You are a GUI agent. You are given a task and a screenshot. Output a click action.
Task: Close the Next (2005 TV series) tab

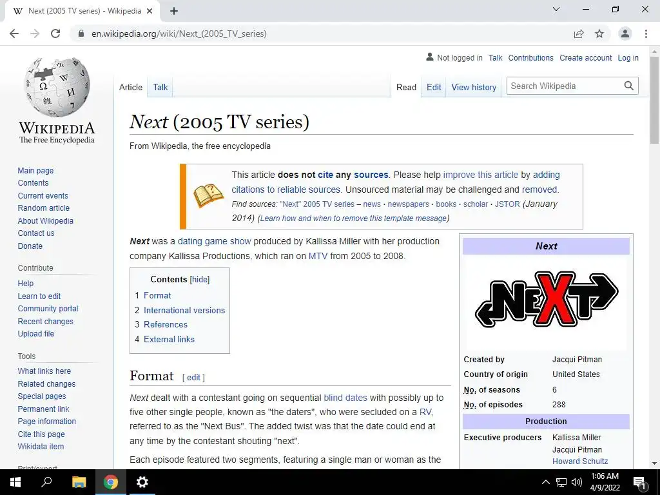click(150, 11)
